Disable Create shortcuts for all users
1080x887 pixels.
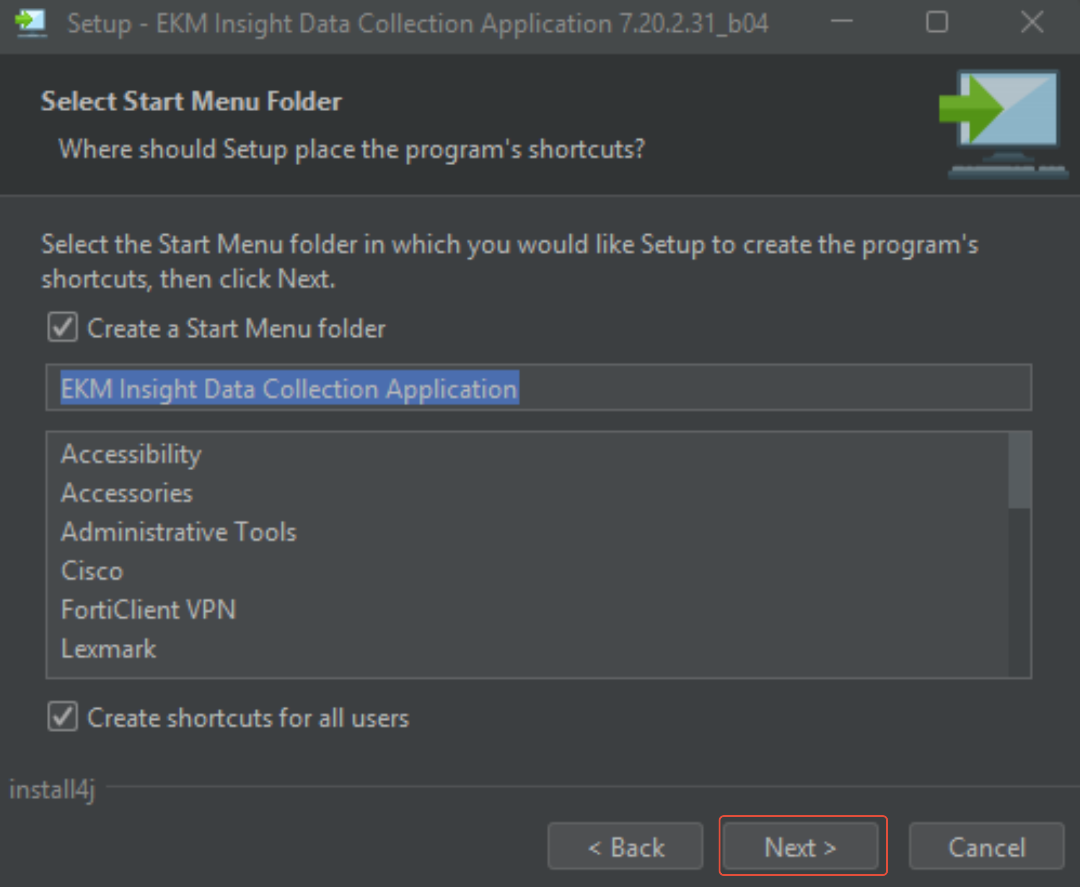point(62,718)
